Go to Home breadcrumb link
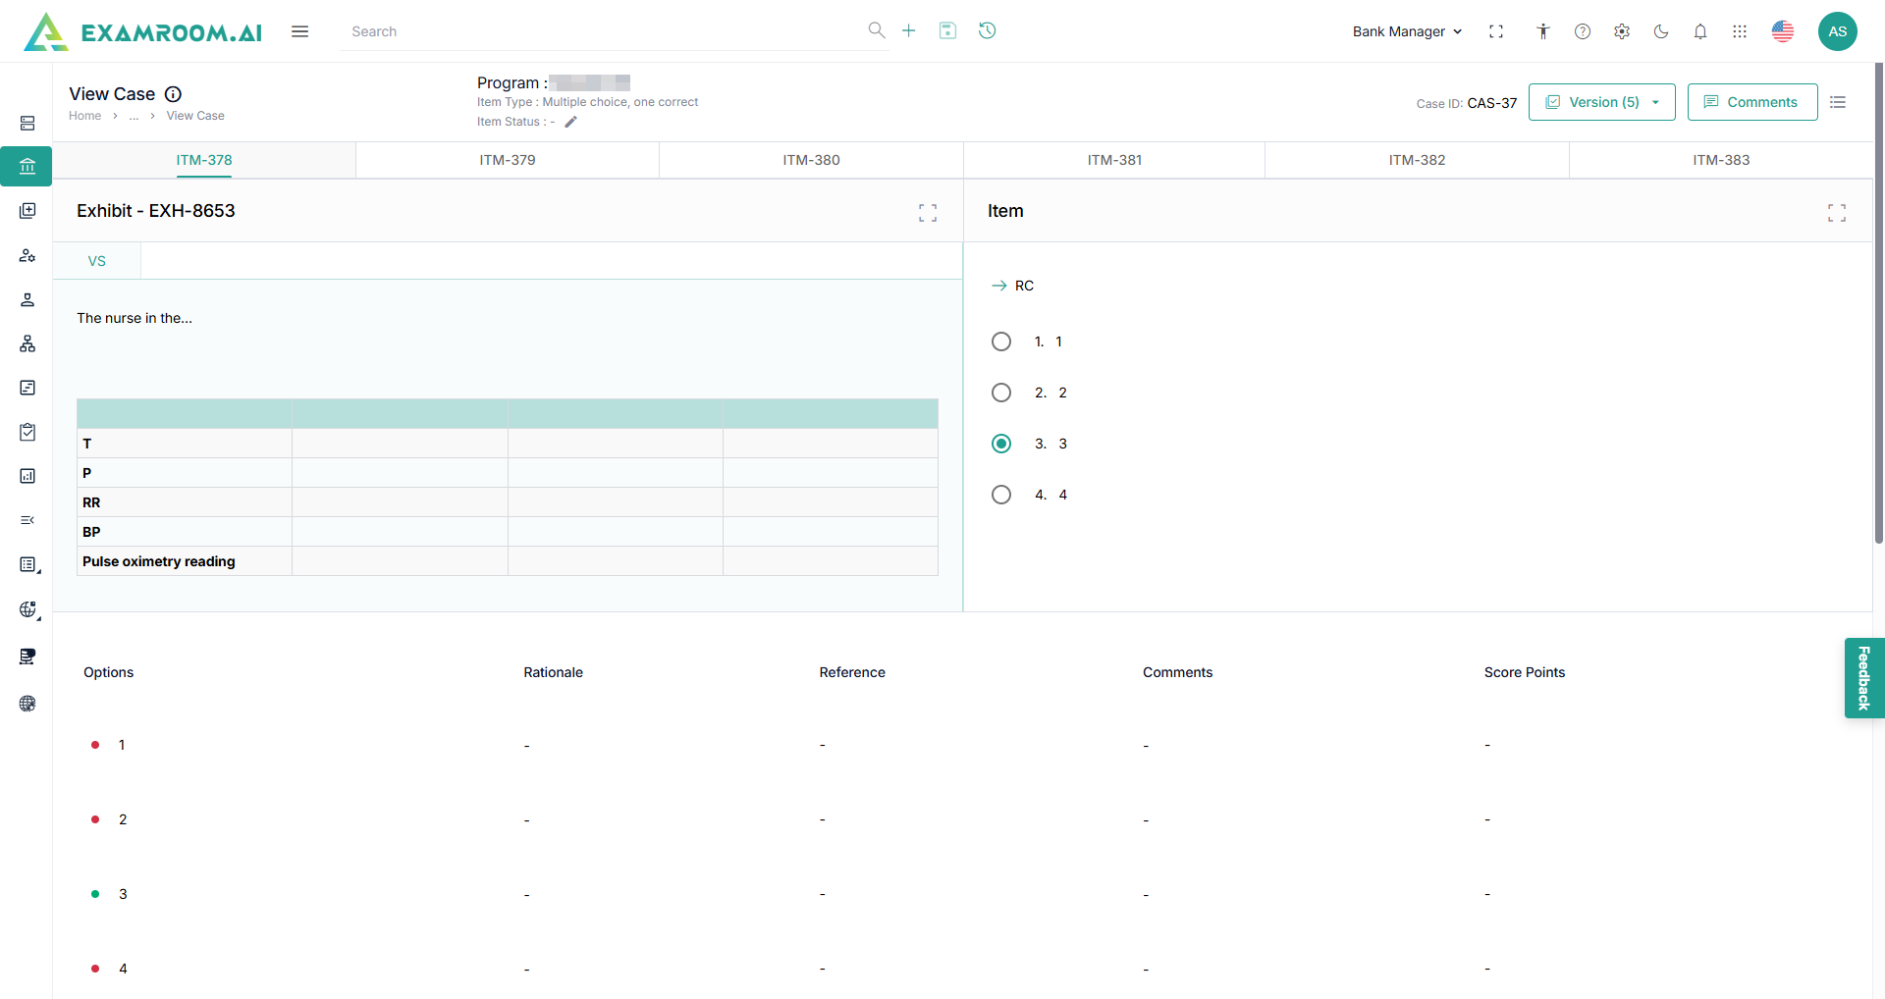This screenshot has height=999, width=1885. point(84,116)
